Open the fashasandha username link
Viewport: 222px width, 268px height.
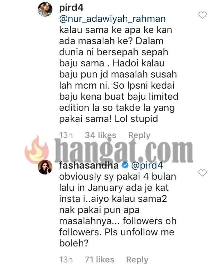coord(89,165)
